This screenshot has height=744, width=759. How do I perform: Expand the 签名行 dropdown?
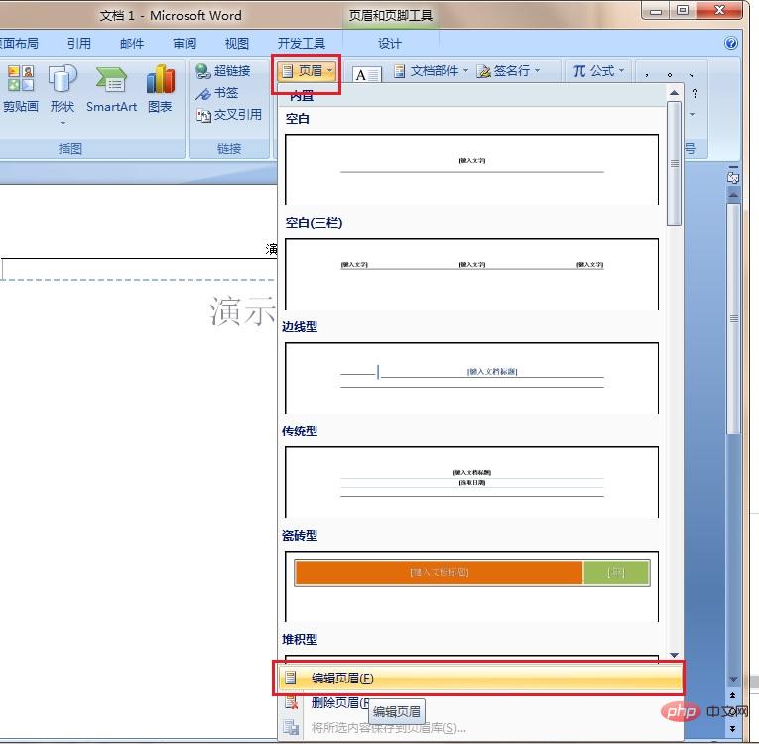(509, 71)
